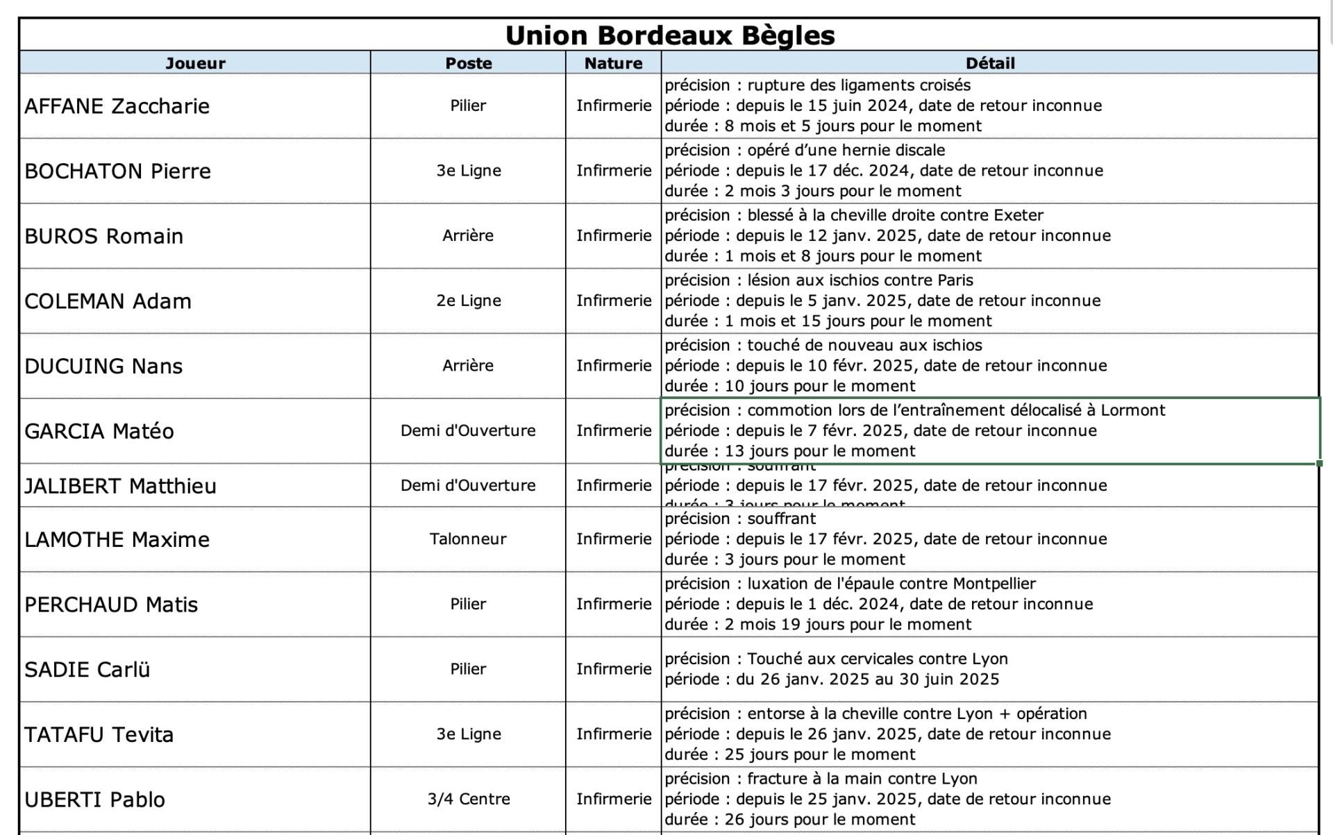Screen dimensions: 1333x835
Task: Click the Infirmerie cell in COLEMAN's row
Action: pyautogui.click(x=613, y=301)
